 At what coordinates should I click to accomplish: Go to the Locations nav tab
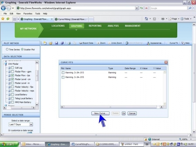[58, 26]
